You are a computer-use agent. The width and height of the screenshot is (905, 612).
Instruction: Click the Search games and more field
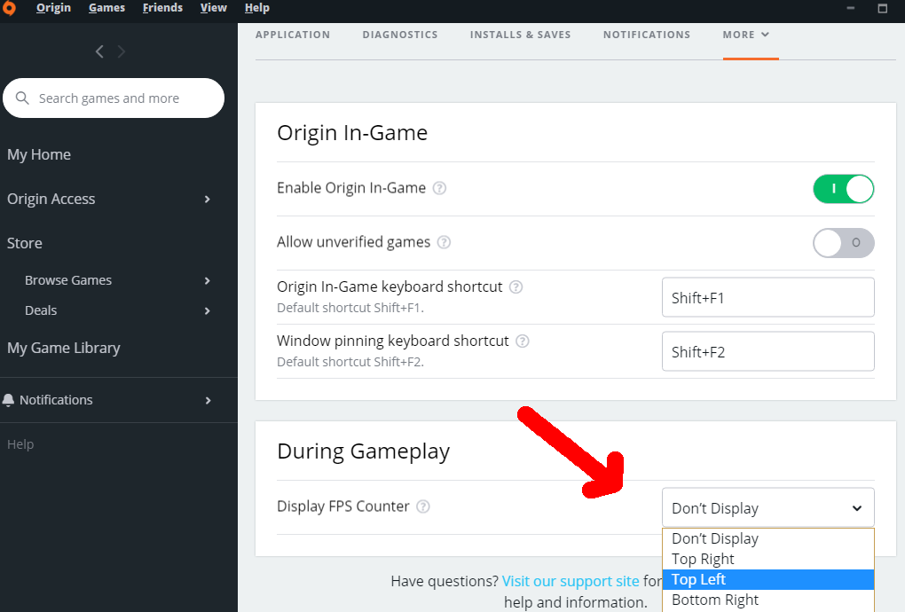(114, 98)
